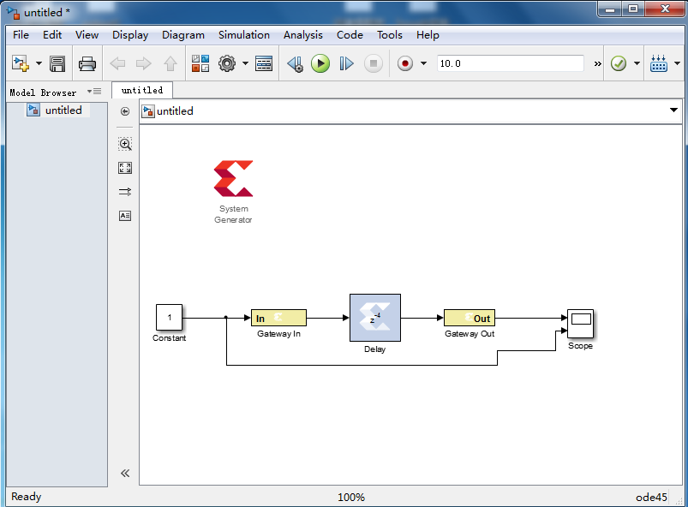Viewport: 688px width, 507px height.
Task: Click the Forward navigation arrow
Action: click(143, 63)
